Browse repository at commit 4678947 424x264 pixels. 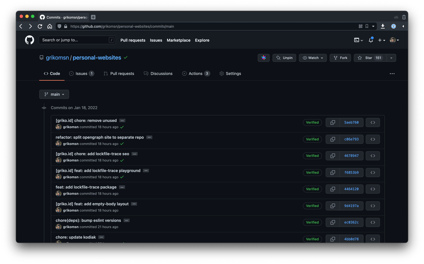coord(373,156)
